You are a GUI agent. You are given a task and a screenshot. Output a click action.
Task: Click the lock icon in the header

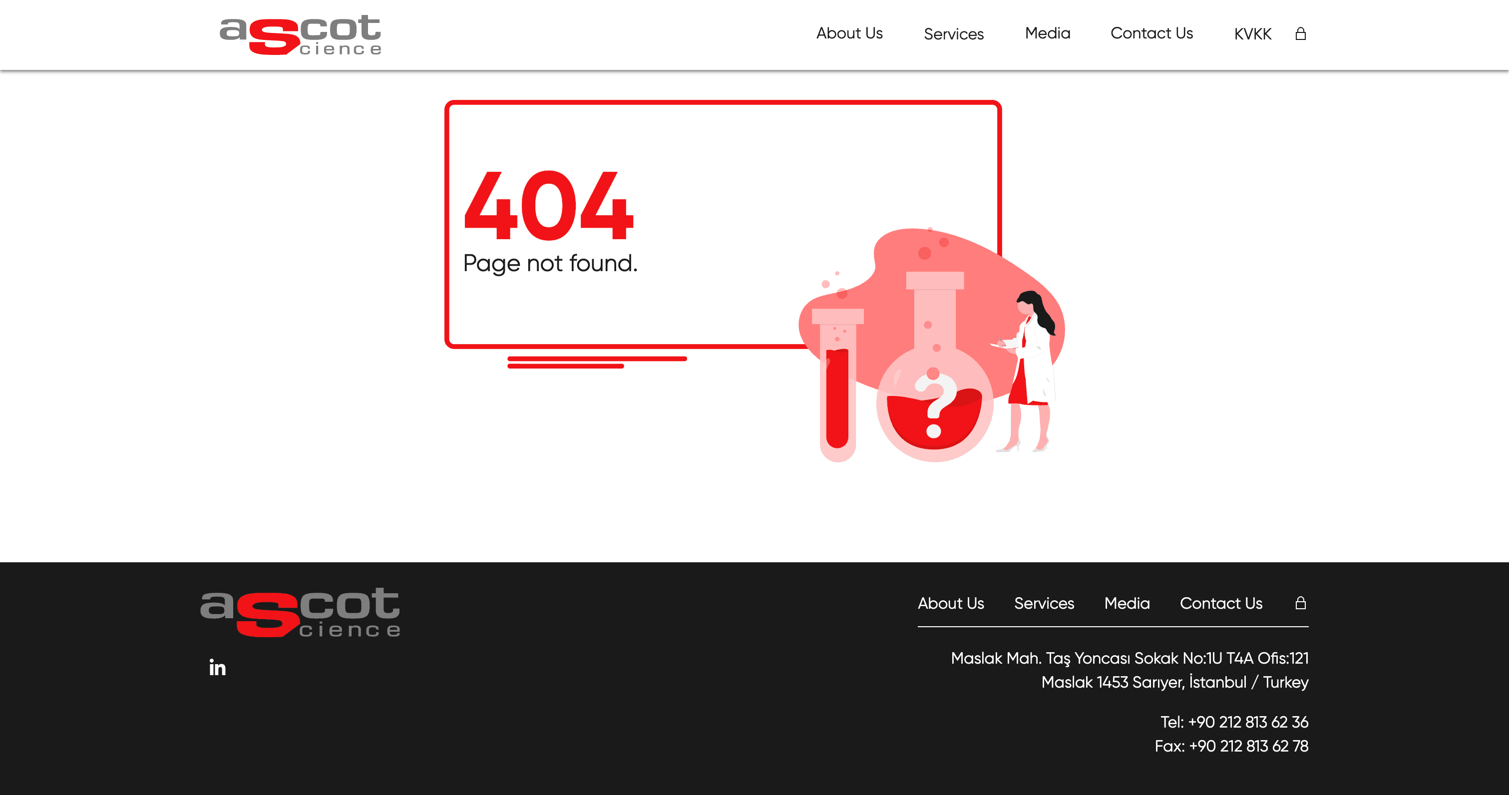1300,34
